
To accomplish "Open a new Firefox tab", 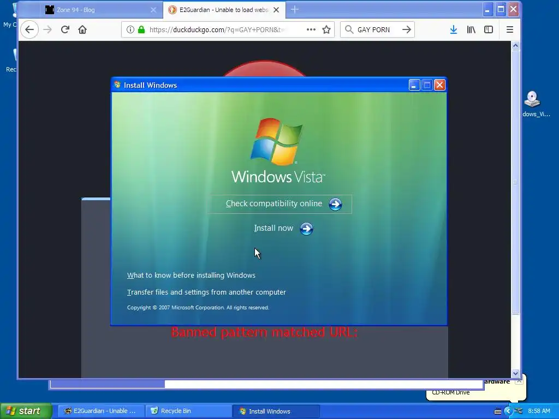I will [294, 10].
